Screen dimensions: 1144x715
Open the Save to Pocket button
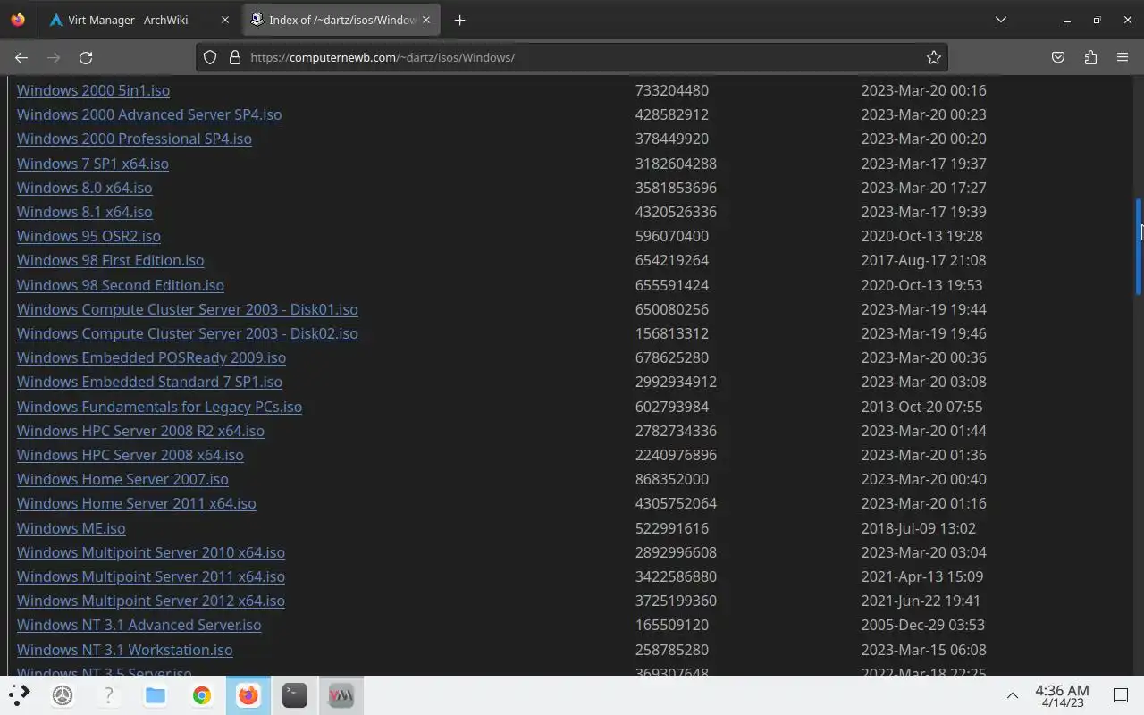(1058, 57)
